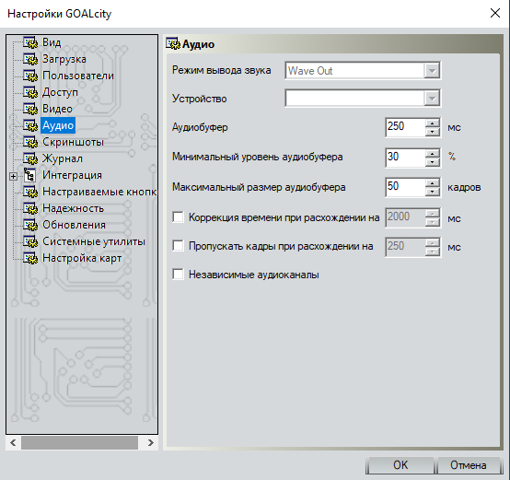Click the icon next to Журнал
Viewport: 510px width, 480px height.
pyautogui.click(x=30, y=158)
